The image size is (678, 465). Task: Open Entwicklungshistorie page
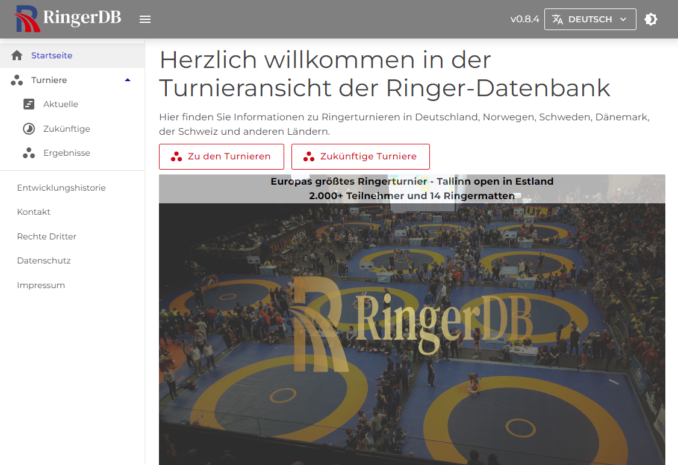point(61,188)
